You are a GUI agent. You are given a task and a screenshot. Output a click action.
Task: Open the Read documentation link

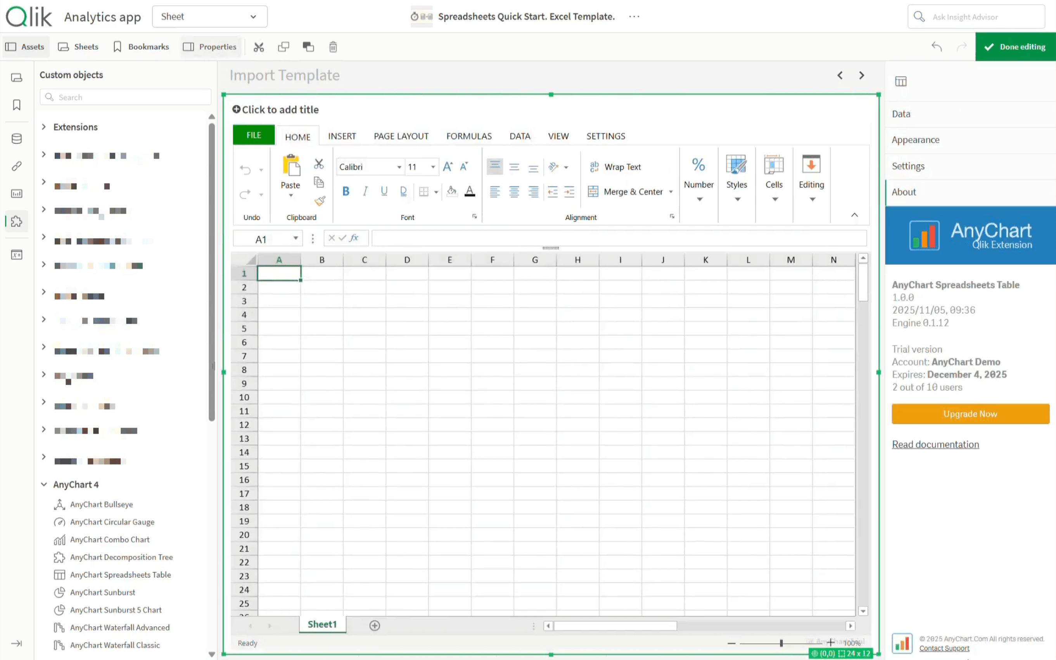935,444
